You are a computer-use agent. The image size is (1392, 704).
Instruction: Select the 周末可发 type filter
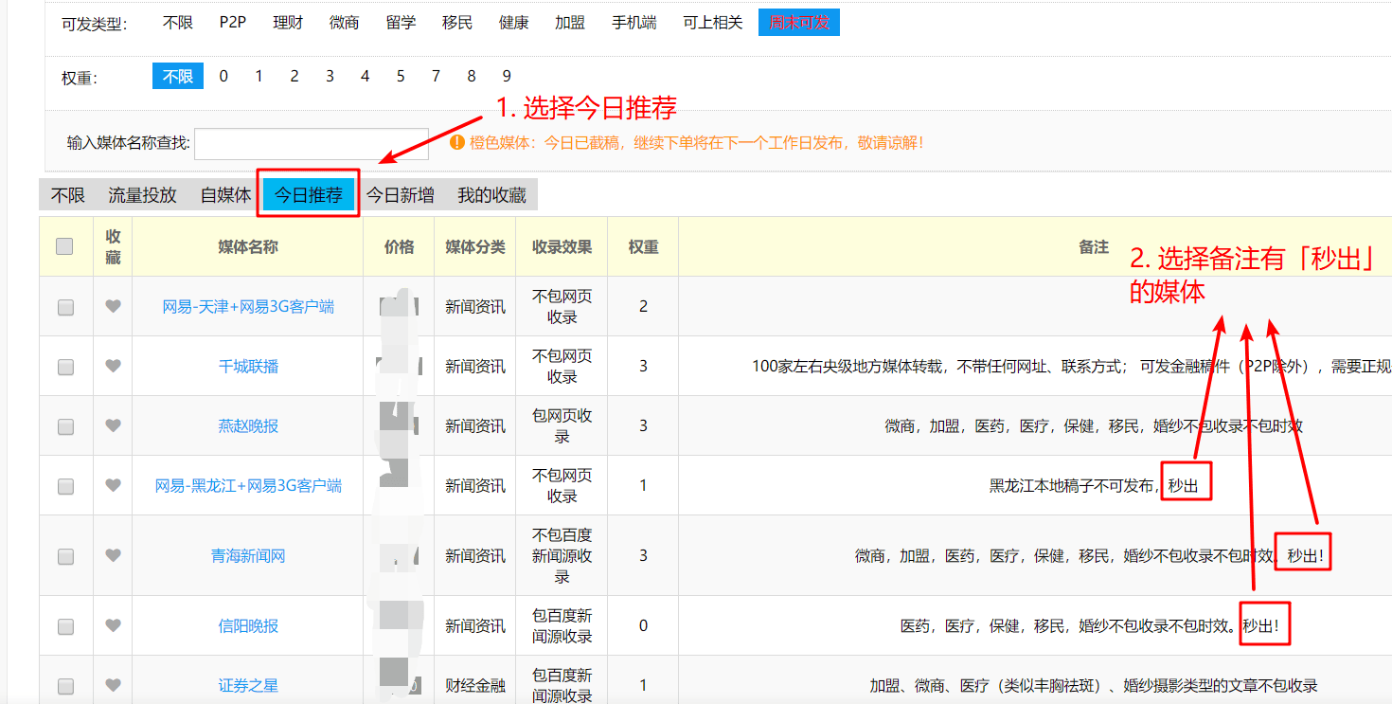(x=798, y=23)
